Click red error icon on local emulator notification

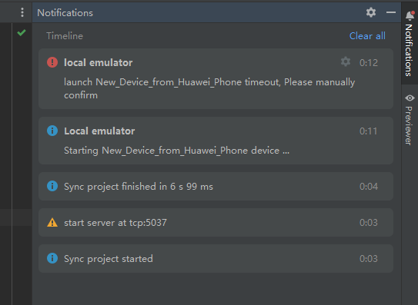click(52, 62)
